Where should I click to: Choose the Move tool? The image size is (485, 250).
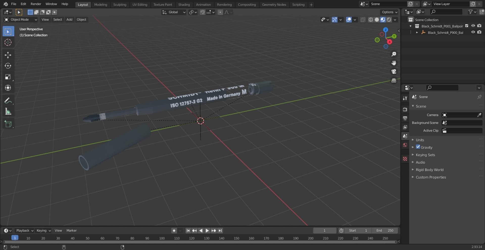(x=8, y=55)
